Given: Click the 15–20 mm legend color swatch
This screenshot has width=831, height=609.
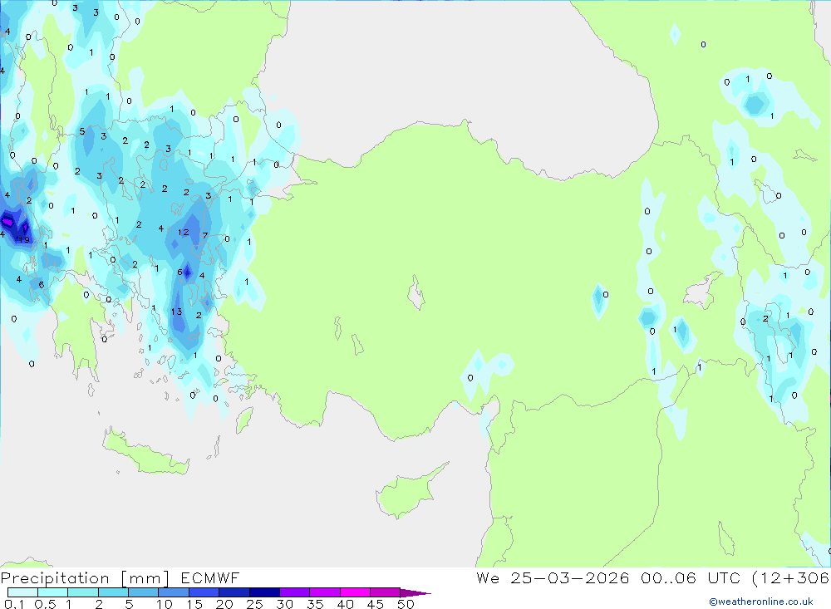Looking at the screenshot, I should pyautogui.click(x=204, y=592).
